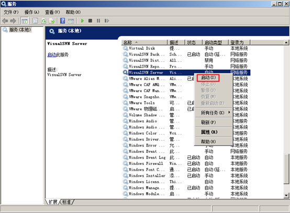Switch to the 标准 tab
Viewport: 290px width, 213px height.
(66, 202)
